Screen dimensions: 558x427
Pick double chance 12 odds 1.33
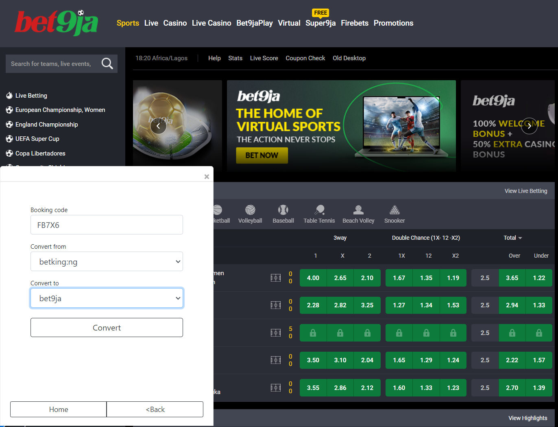[426, 388]
